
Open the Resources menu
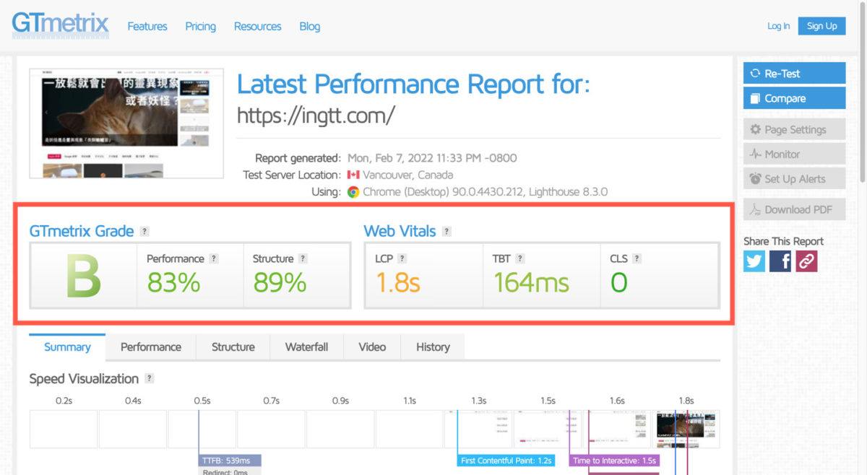pyautogui.click(x=257, y=26)
